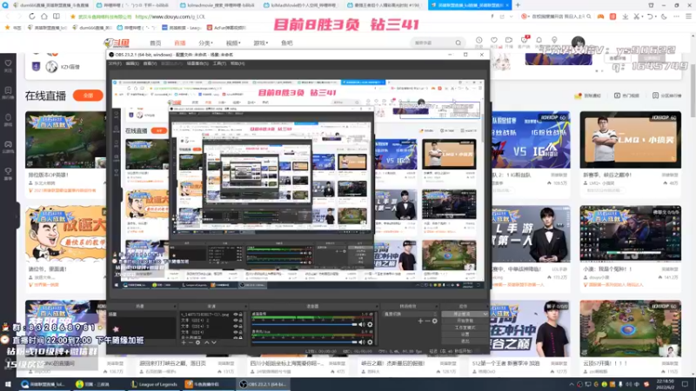Click the Douyu user avatar

tap(578, 43)
